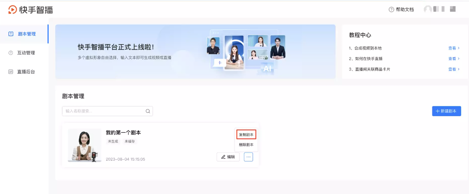The height and width of the screenshot is (194, 469).
Task: Click the 互动管理 question icon in sidebar
Action: click(11, 53)
